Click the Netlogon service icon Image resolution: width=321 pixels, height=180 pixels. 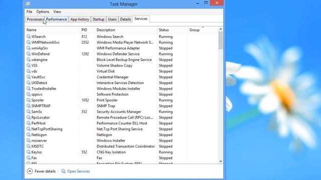pos(29,135)
